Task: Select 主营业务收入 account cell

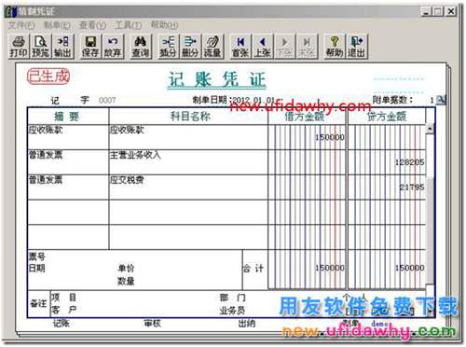Action: coord(188,162)
